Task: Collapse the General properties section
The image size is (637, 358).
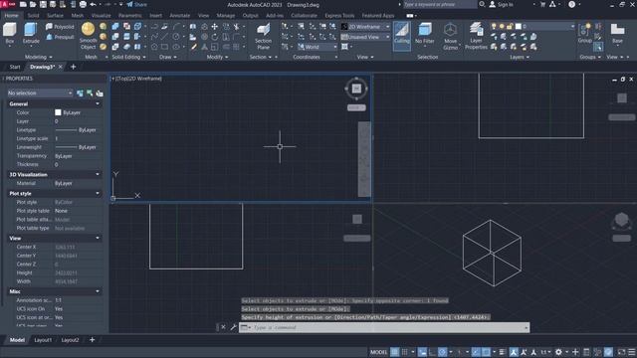Action: pos(98,103)
